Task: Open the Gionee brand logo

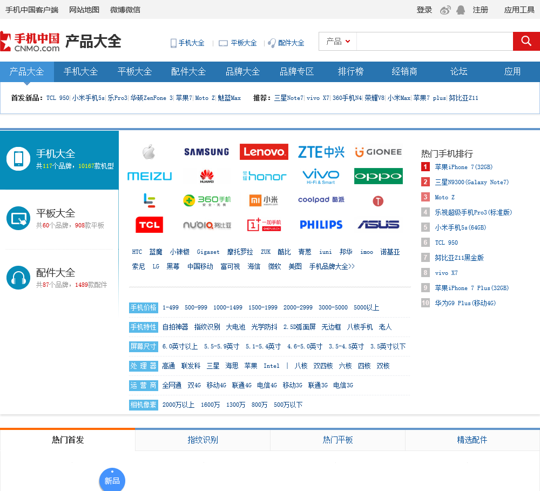Action: coord(379,152)
